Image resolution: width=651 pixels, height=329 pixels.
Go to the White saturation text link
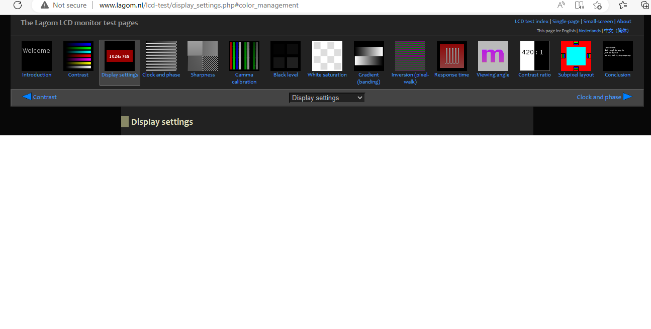(x=327, y=75)
